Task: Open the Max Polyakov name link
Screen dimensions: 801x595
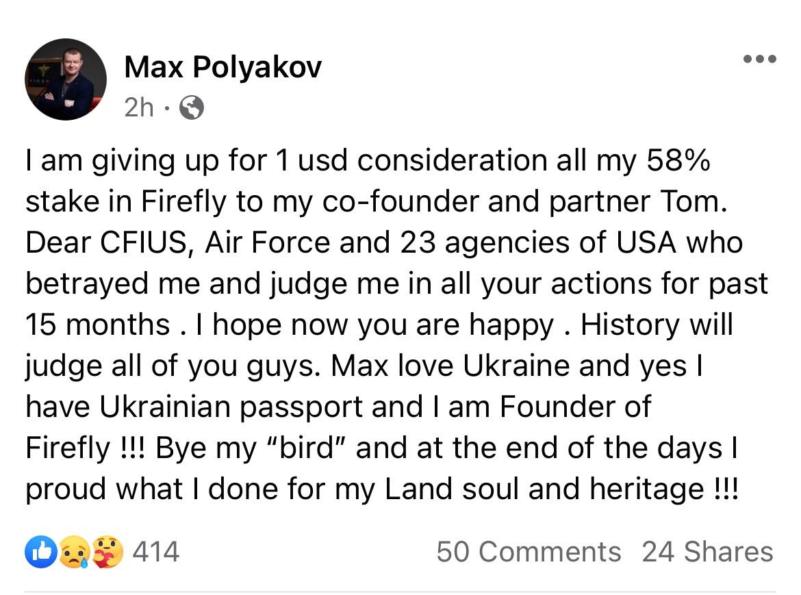Action: pos(222,67)
